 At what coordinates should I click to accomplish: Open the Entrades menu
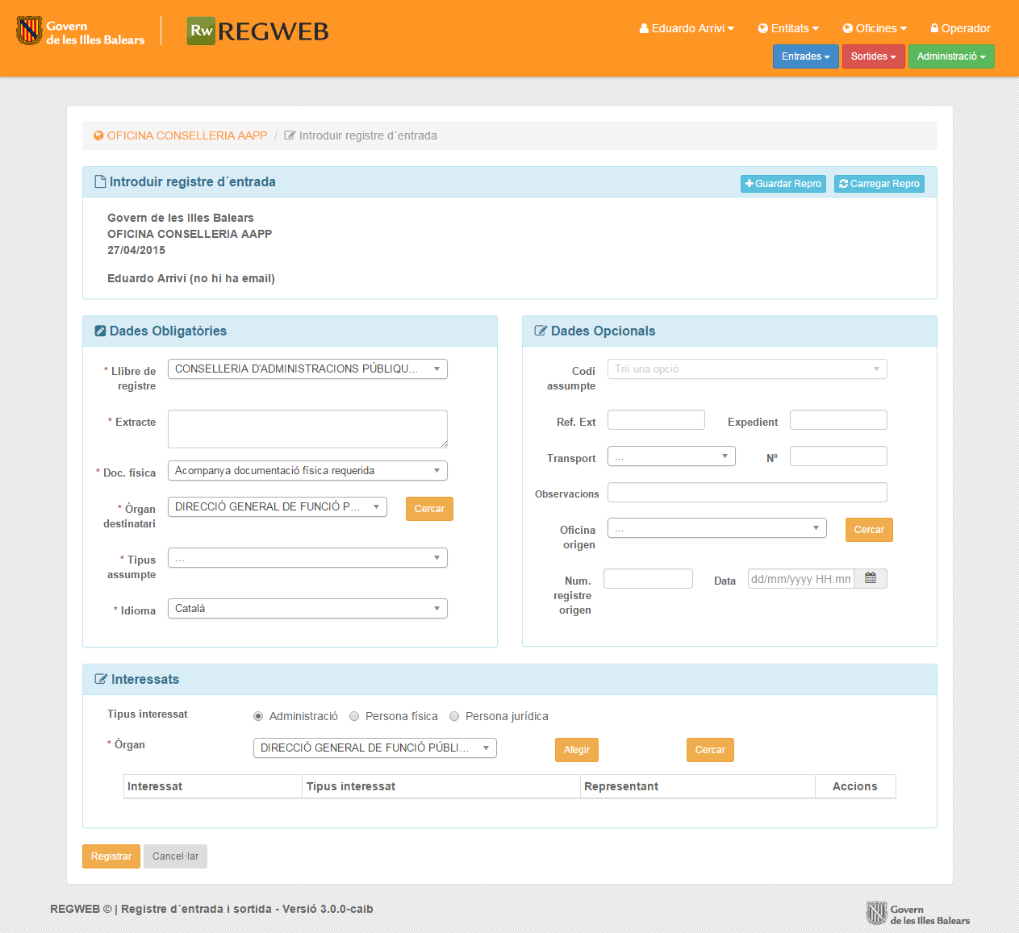click(805, 56)
